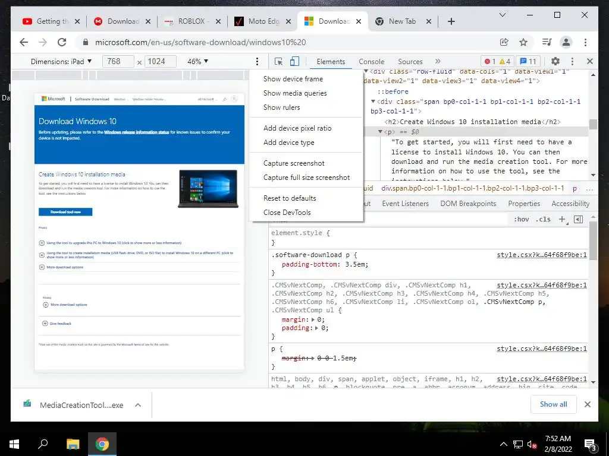This screenshot has height=456, width=609.
Task: Reload the page with refresh icon
Action: click(x=62, y=42)
